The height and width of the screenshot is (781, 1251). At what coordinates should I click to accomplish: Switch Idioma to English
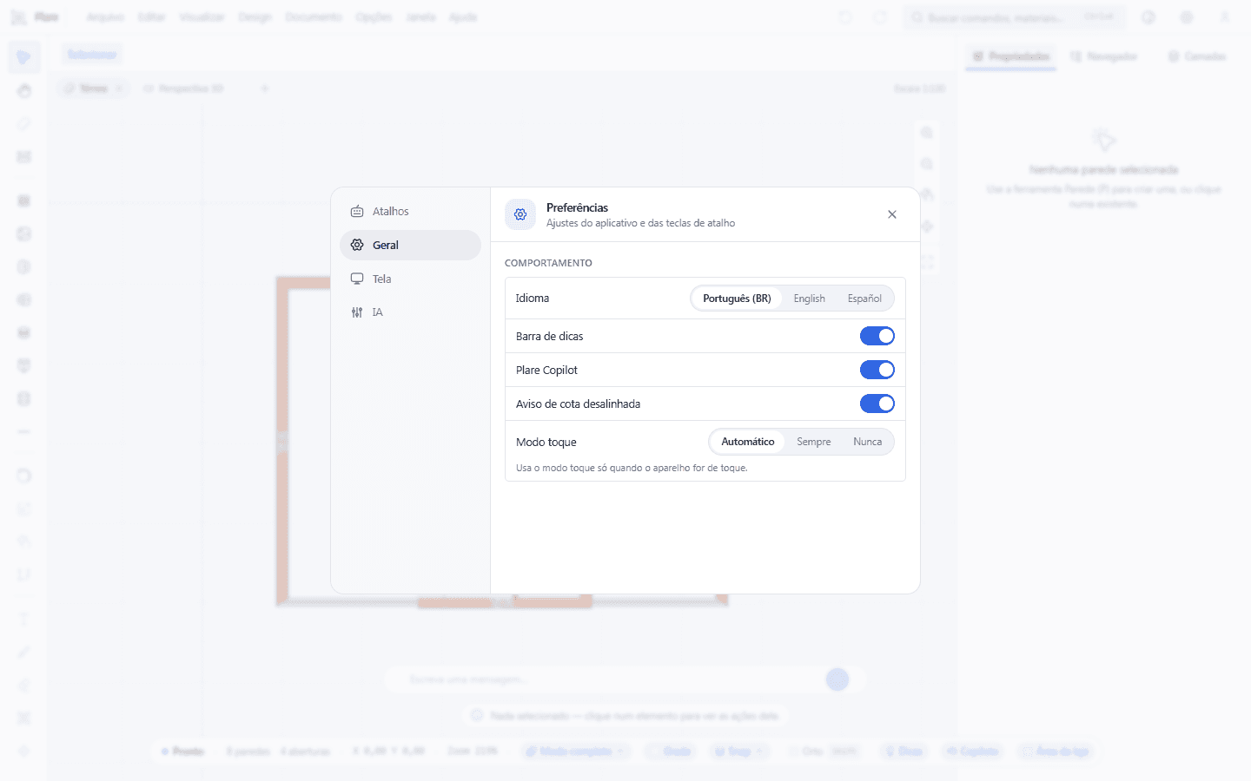809,299
